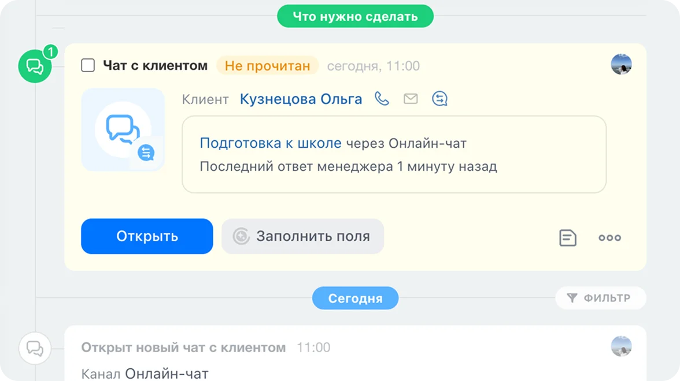Click text 'Последний ответ менеджера 1 минуту назад'
The height and width of the screenshot is (381, 680).
pos(348,167)
